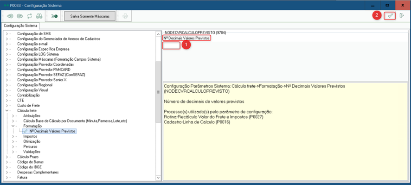Screen dimensions: 411x185
Task: Select the Configuração Sistema tab
Action: (20, 26)
